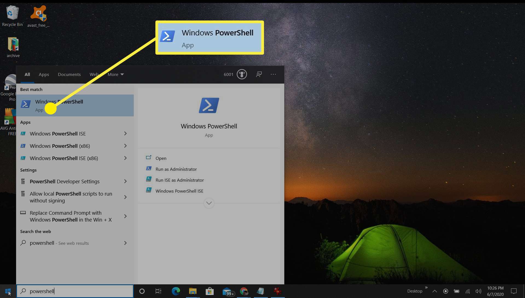Open File Explorer from the taskbar

click(x=193, y=291)
